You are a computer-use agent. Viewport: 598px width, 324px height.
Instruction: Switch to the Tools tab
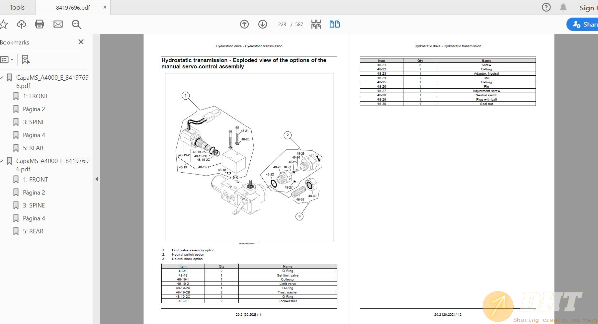click(x=17, y=7)
